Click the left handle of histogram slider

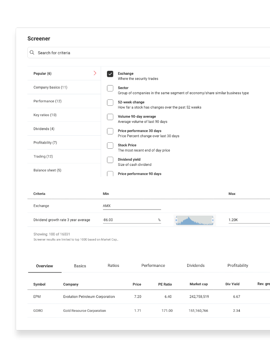coord(176,220)
